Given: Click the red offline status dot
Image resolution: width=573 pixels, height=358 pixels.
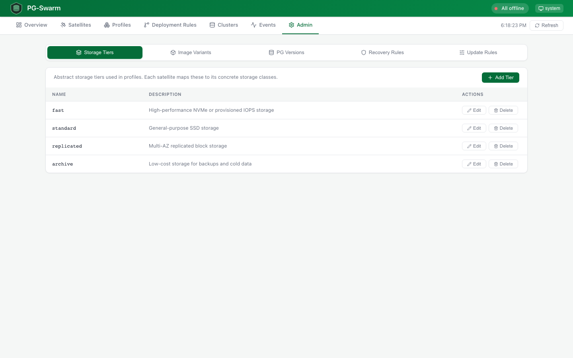Looking at the screenshot, I should click(x=496, y=8).
